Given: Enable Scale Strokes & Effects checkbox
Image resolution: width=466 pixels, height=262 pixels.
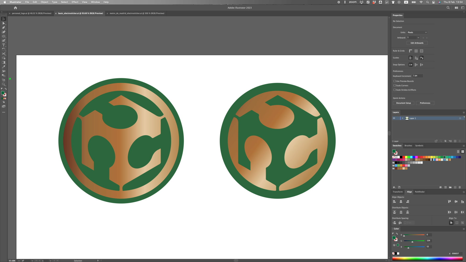Looking at the screenshot, I should click(x=395, y=90).
